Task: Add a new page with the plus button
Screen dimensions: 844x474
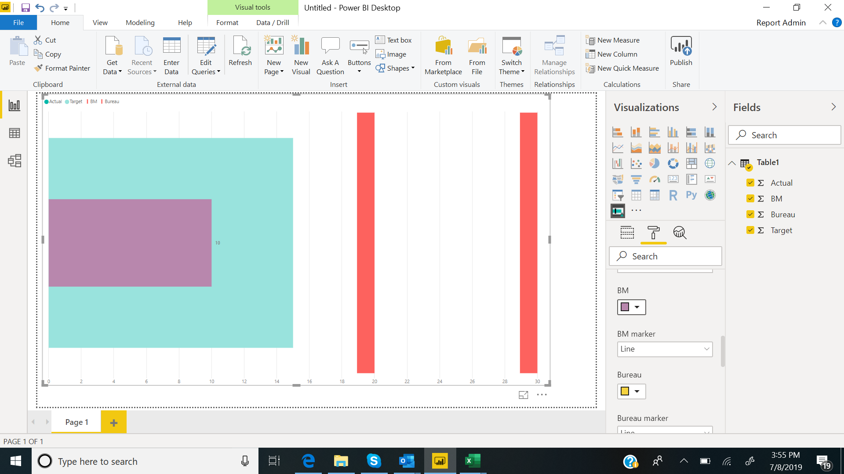Action: [113, 422]
